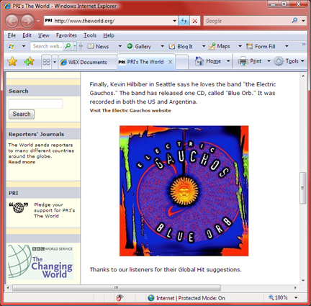The image size is (311, 306).
Task: Click the status bar privacy eye icon
Action: tap(120, 298)
